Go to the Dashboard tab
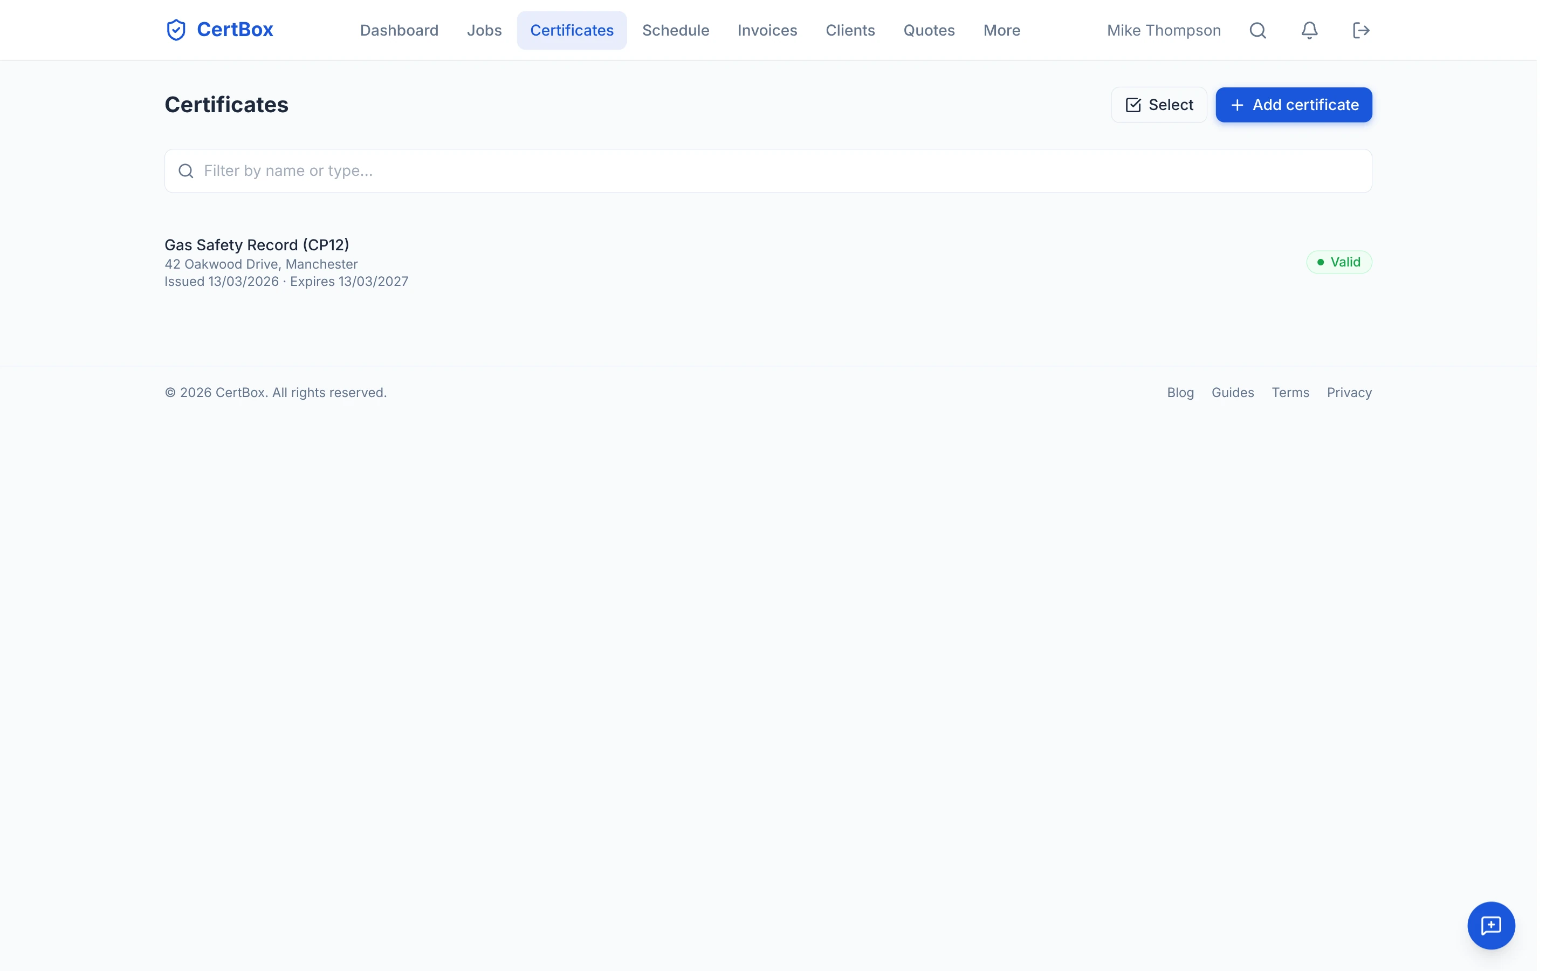The height and width of the screenshot is (971, 1553). pyautogui.click(x=398, y=30)
